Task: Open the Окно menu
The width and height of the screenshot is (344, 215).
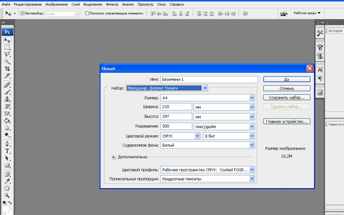Action: [x=161, y=4]
